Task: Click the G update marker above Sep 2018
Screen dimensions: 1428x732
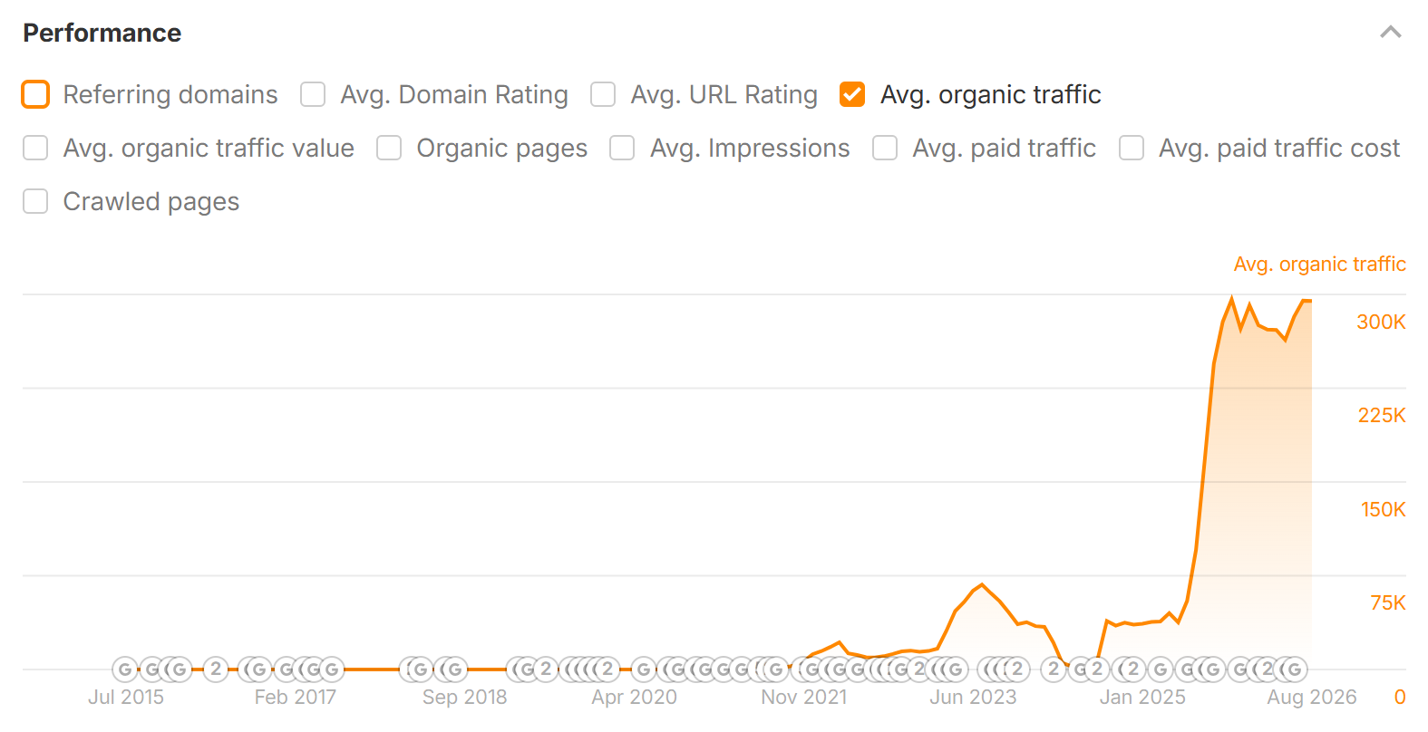Action: tap(454, 669)
